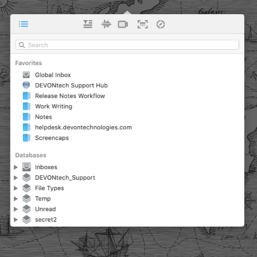The height and width of the screenshot is (257, 257).
Task: Select DEVONtech Support Hub favorite
Action: tap(71, 85)
